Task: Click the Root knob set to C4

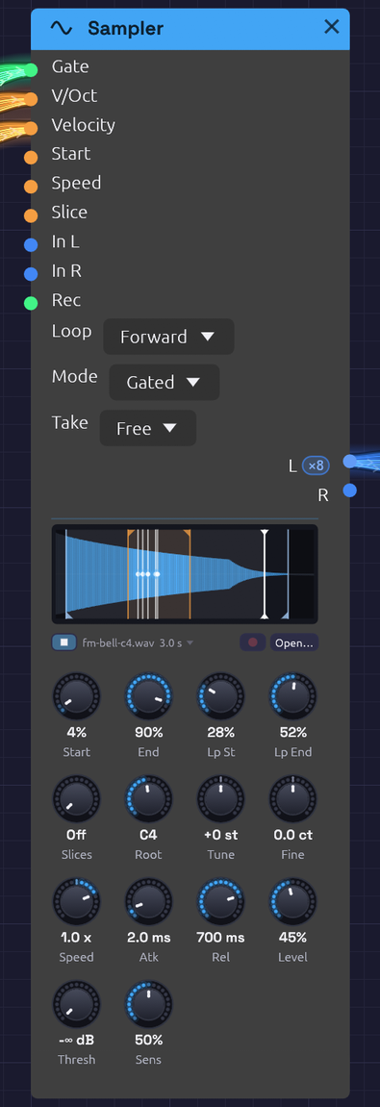Action: (x=148, y=798)
